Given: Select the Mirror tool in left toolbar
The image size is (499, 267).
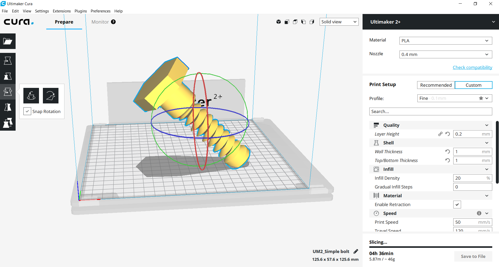Looking at the screenshot, I should coord(8,107).
